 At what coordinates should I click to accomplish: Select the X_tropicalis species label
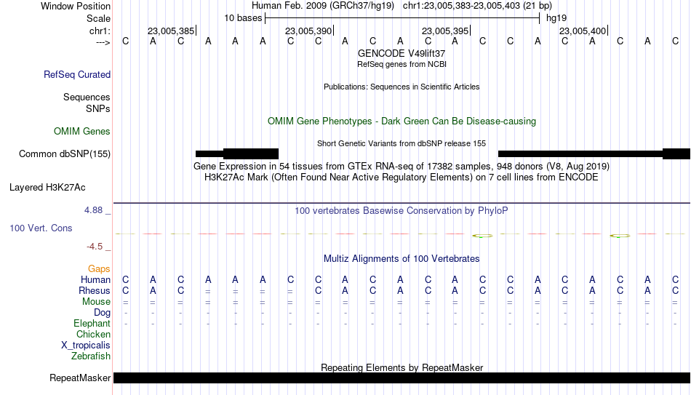86,346
